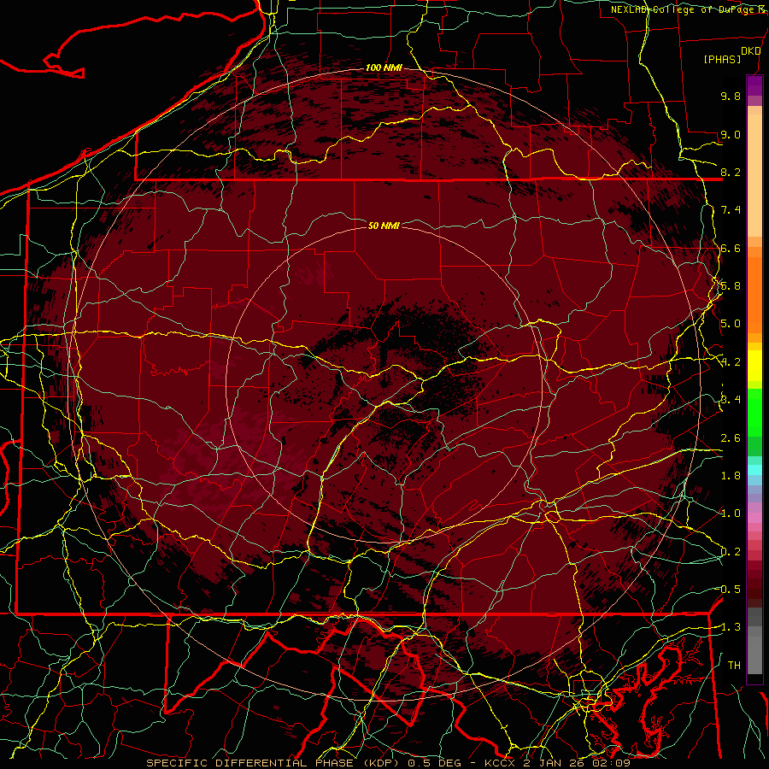Select the 8.2 scale value
This screenshot has height=769, width=769.
731,172
